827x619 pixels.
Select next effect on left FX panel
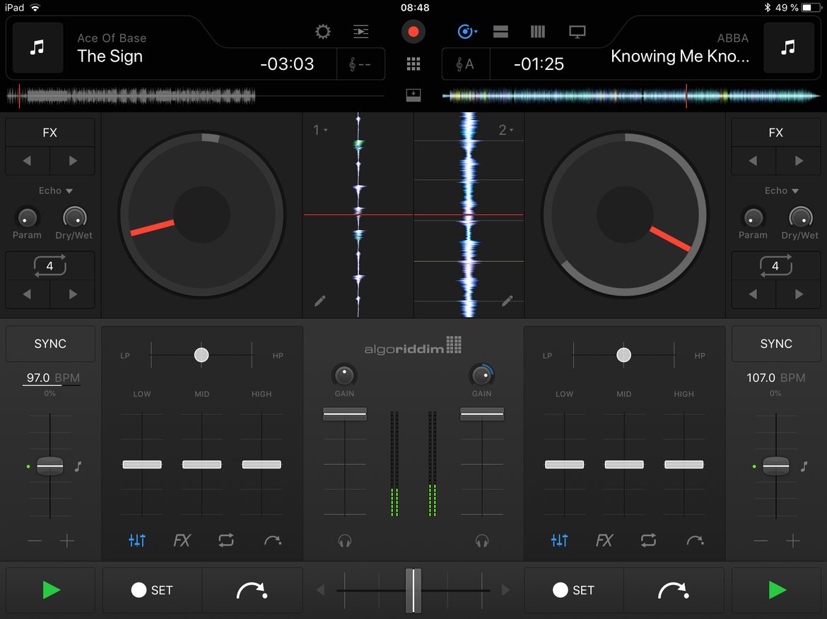[x=73, y=161]
